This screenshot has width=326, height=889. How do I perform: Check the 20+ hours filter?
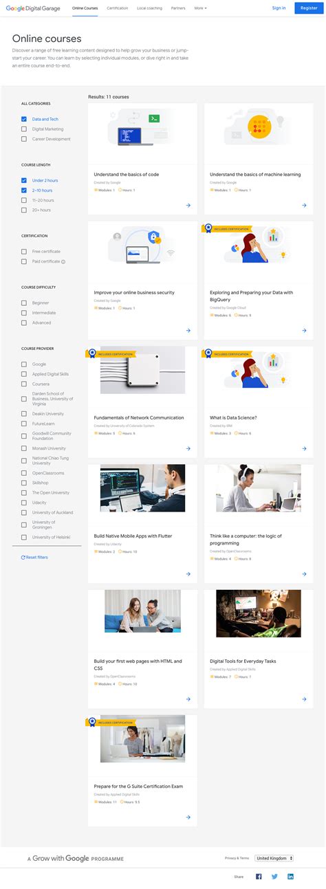click(24, 210)
